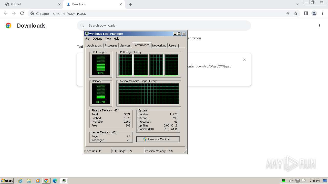328x184 pixels.
Task: Click the Up Time value 0:00:30:15
Action: [170, 125]
